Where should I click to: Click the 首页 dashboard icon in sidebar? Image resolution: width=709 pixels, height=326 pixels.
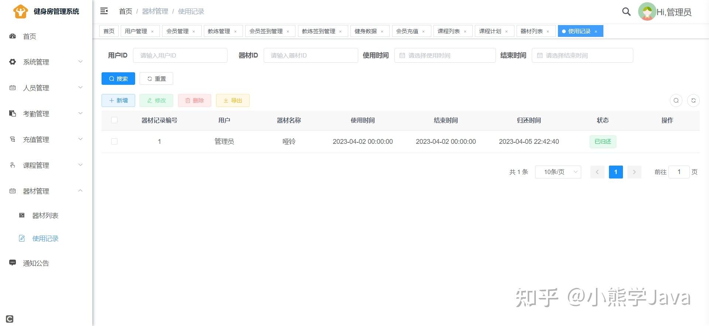click(13, 36)
